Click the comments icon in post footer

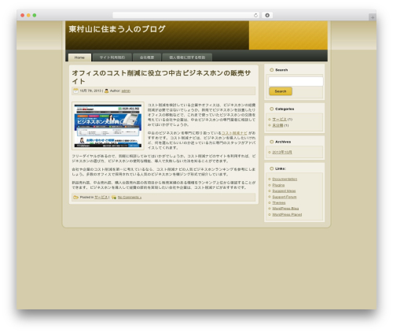(x=114, y=198)
